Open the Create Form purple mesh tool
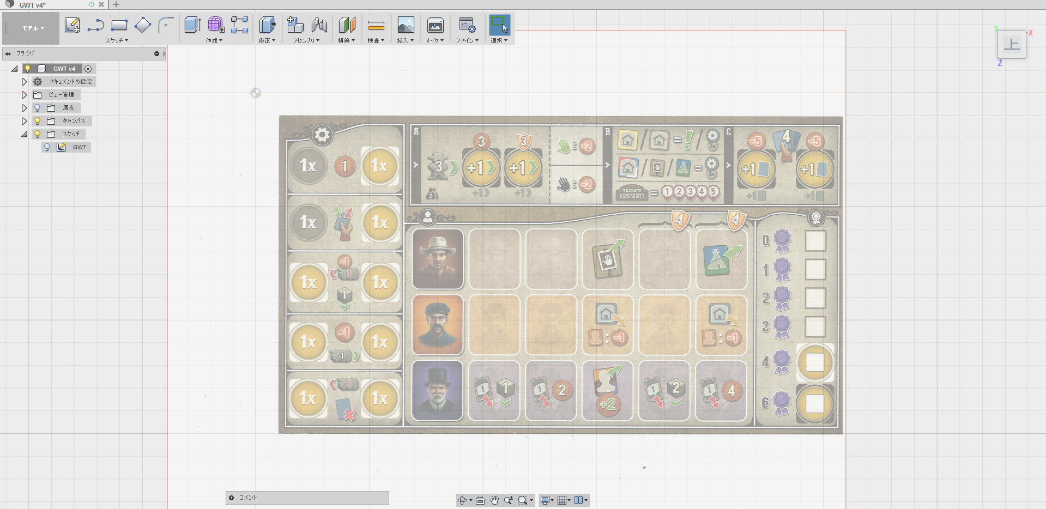 click(x=216, y=25)
